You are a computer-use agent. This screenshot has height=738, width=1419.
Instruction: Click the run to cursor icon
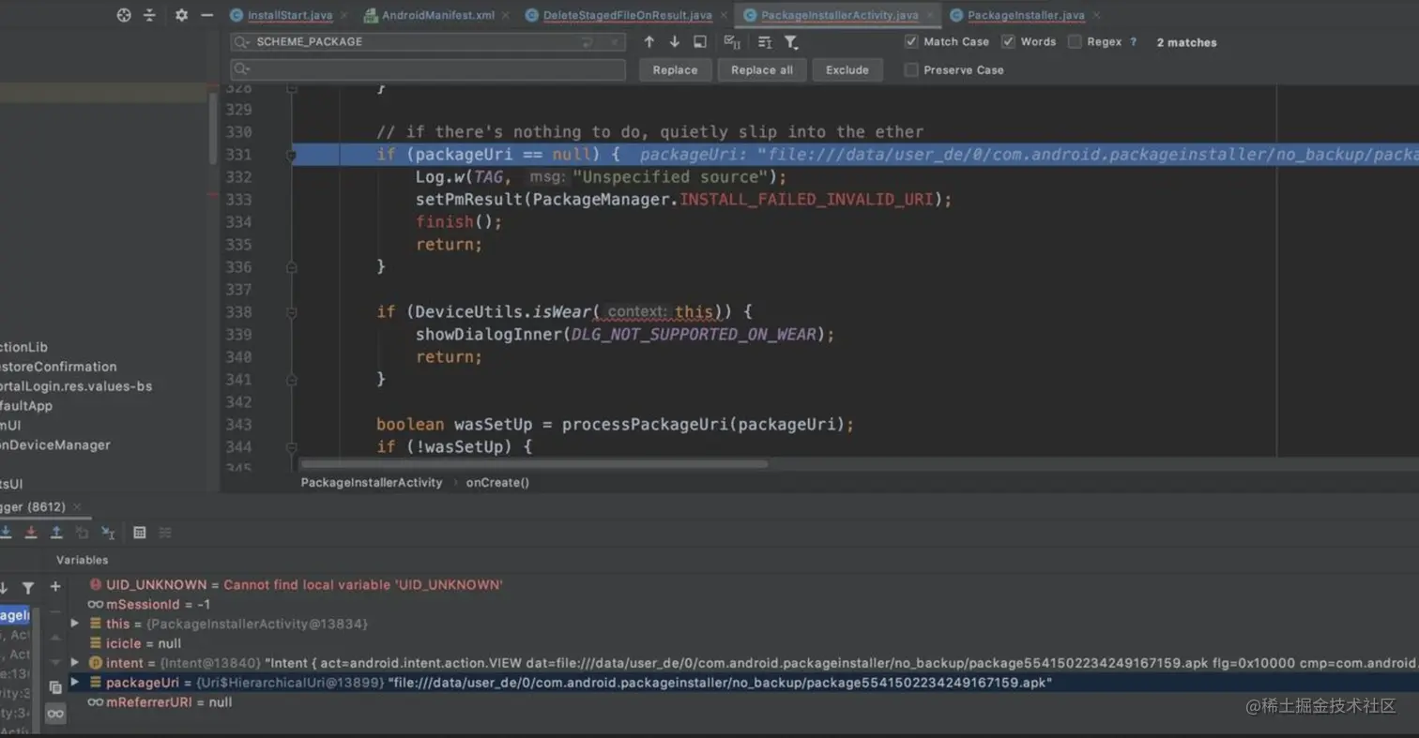coord(108,533)
